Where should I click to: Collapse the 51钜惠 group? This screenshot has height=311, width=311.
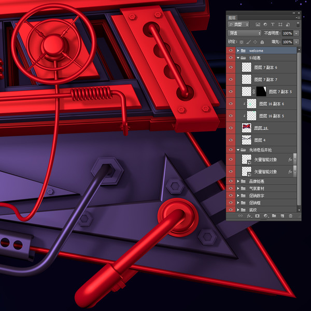click(x=238, y=58)
